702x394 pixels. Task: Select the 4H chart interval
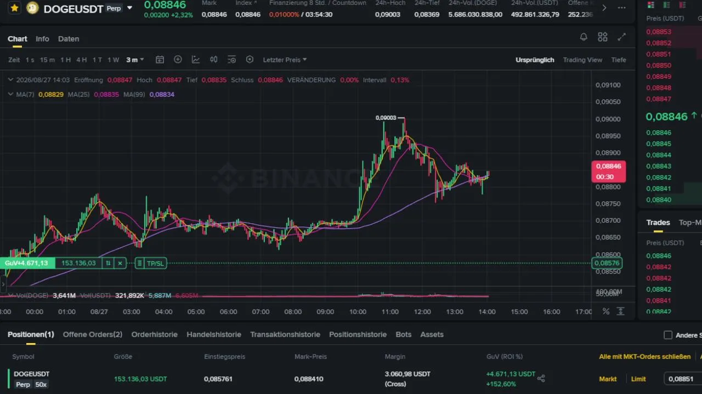(x=81, y=60)
